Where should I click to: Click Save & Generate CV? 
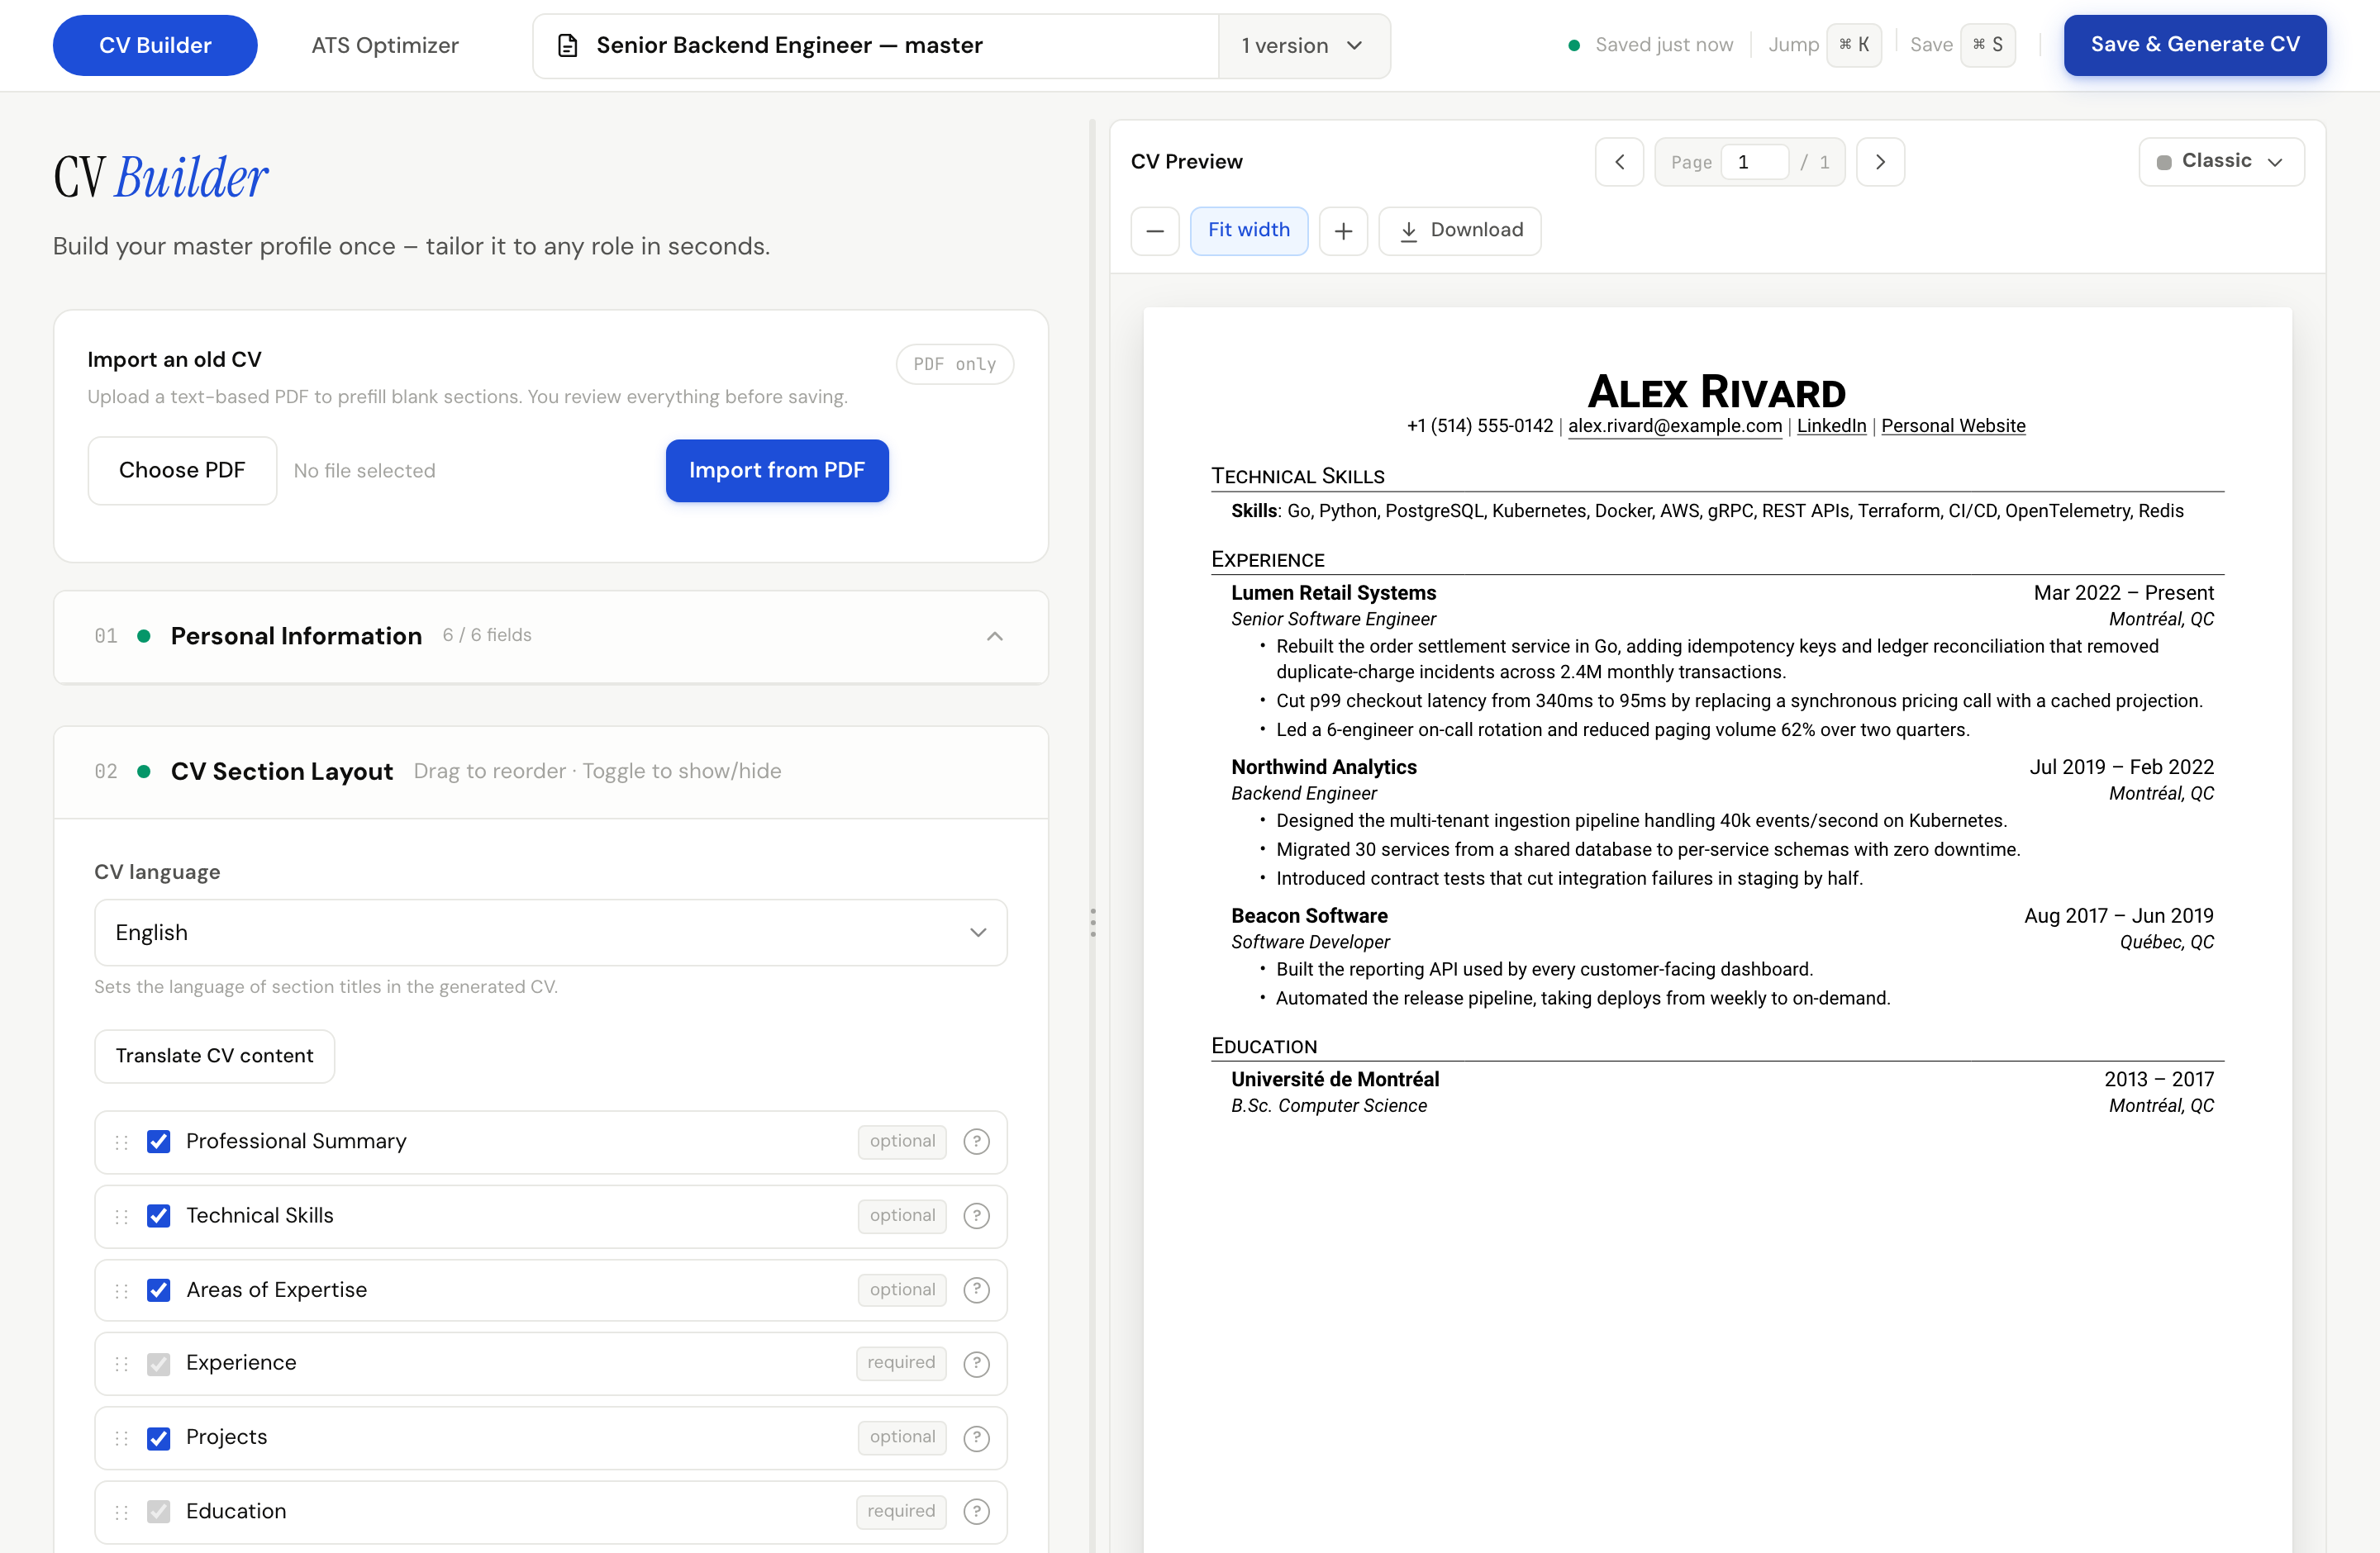point(2195,45)
